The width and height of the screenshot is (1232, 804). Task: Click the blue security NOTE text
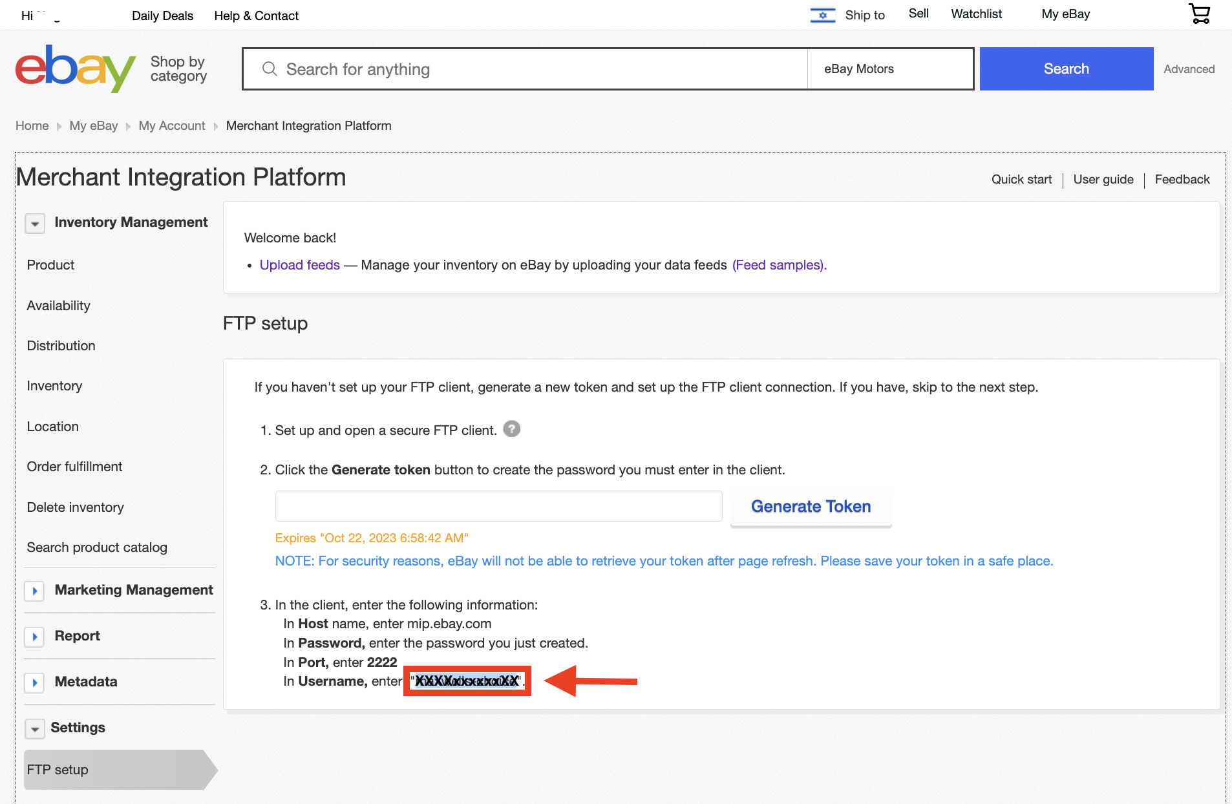pyautogui.click(x=664, y=561)
